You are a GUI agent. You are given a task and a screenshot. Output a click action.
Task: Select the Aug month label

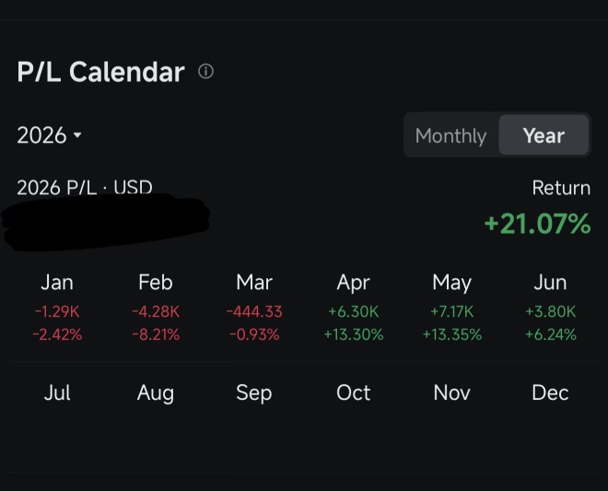pyautogui.click(x=156, y=393)
